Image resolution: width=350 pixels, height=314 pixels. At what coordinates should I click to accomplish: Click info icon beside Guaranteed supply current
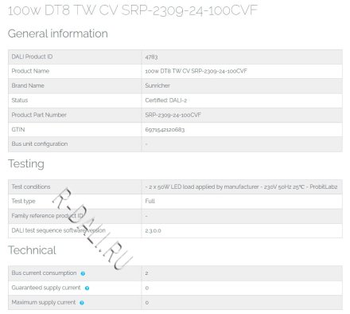[x=87, y=288]
